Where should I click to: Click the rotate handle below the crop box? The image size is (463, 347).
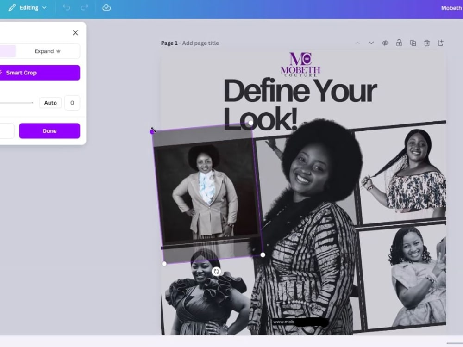tap(216, 272)
